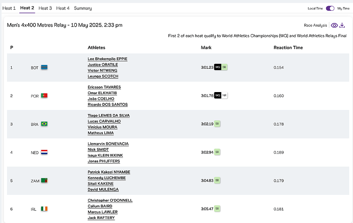Open Ricardo DOS SANTOS profile

coord(107,105)
